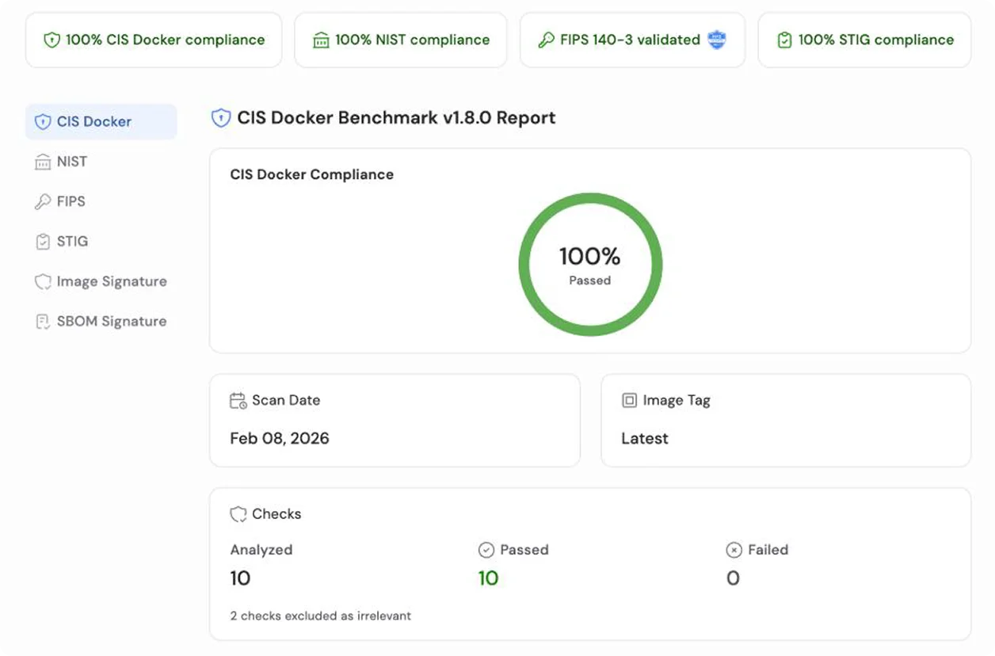Select the shield icon on the Checks panel
The image size is (995, 656).
pyautogui.click(x=237, y=513)
